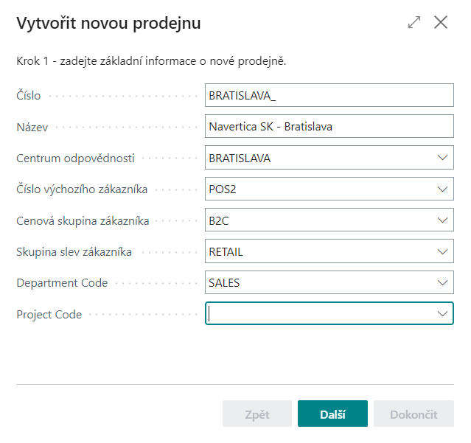Expand the Skupina slev zákazníka dropdown arrow
This screenshot has height=443, width=471.
click(442, 251)
